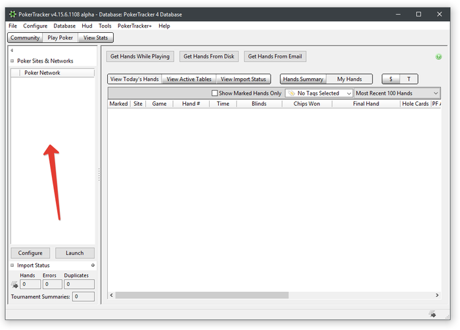Click the horizontal scrollbar thumb
The image size is (460, 330).
point(202,295)
